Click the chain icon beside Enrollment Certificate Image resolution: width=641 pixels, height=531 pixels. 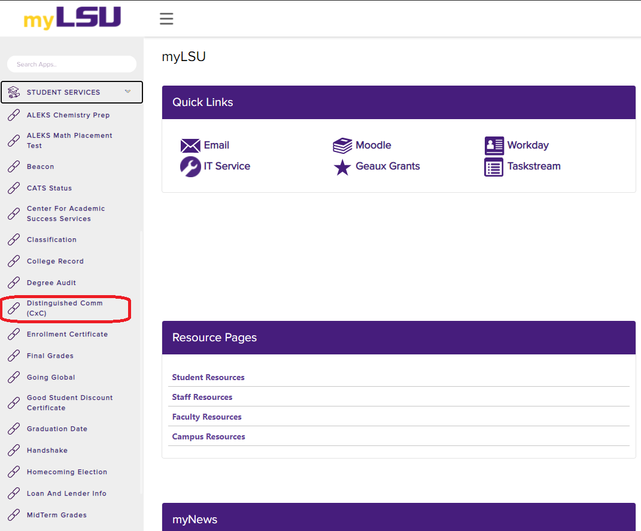pyautogui.click(x=14, y=335)
